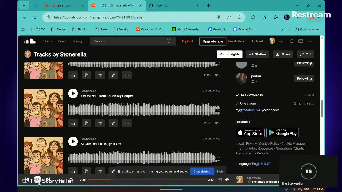Repost the THUMPET track
Viewport: 342px width, 192px height.
100,123
